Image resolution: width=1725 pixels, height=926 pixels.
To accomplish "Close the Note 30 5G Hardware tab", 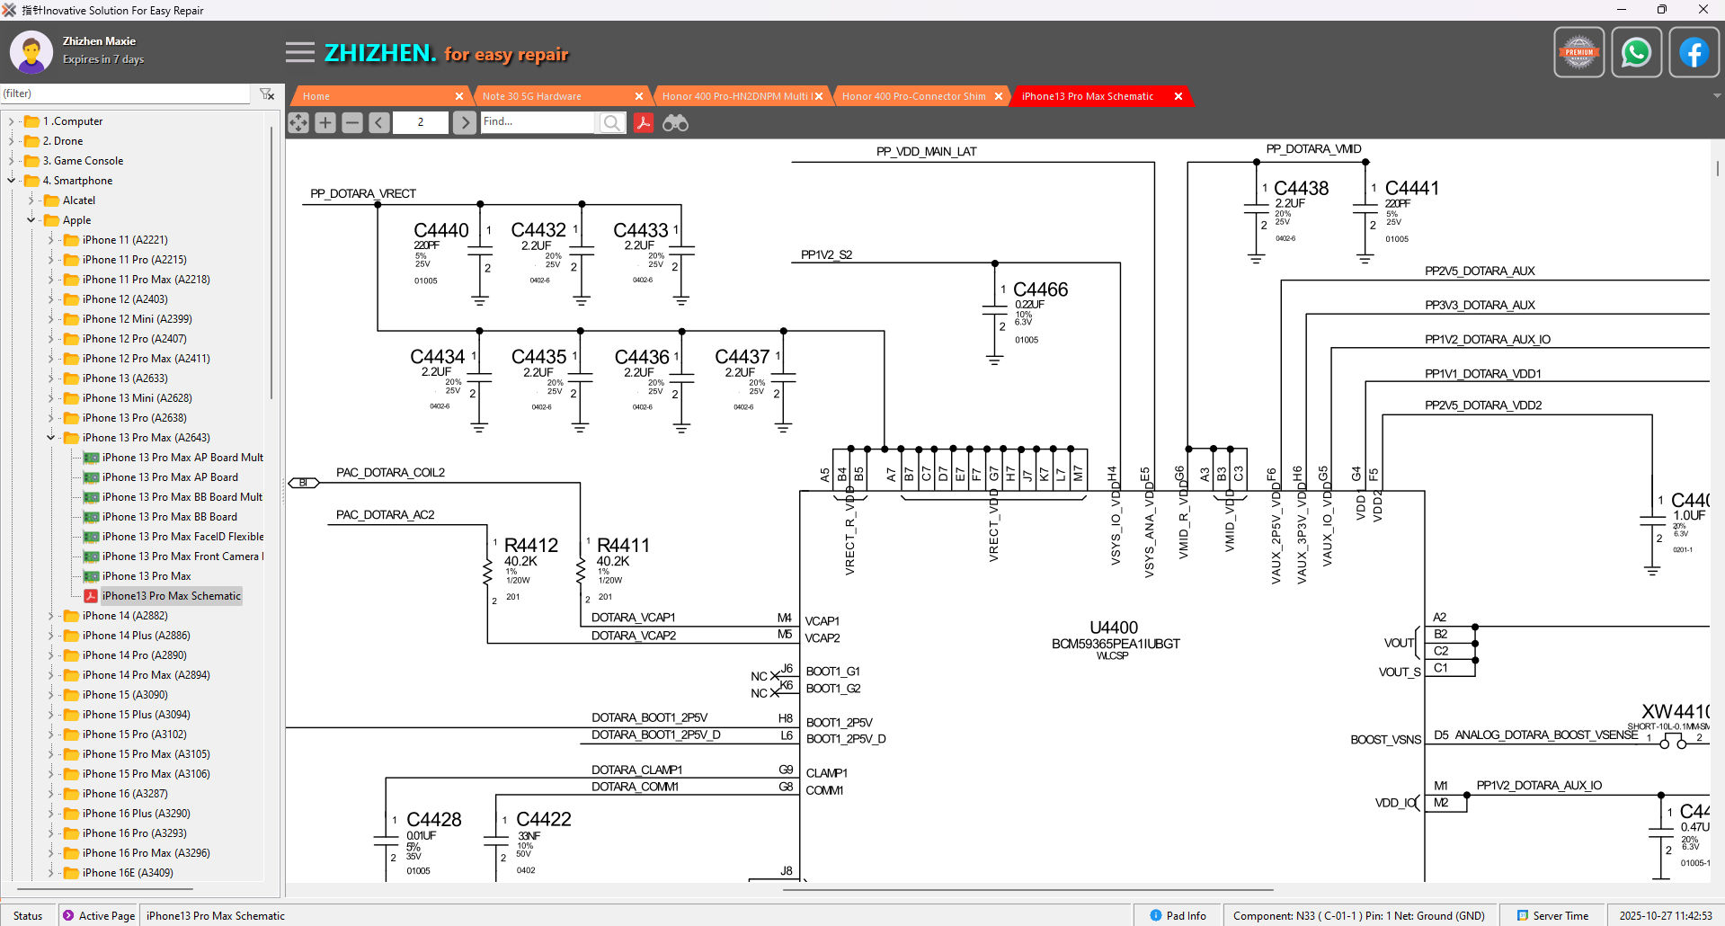I will [639, 96].
